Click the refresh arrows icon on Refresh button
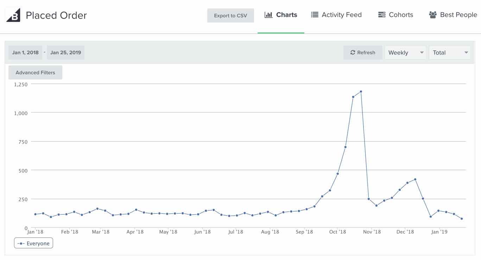The image size is (481, 260). coord(353,52)
